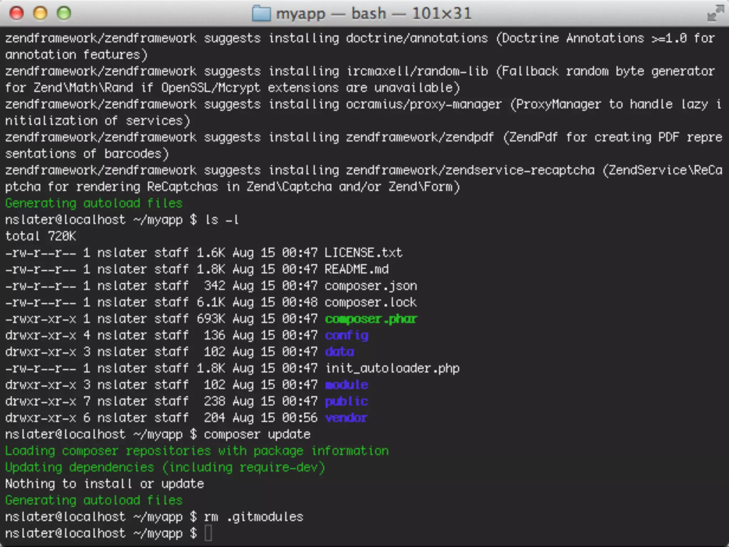The height and width of the screenshot is (547, 729).
Task: Click the composer.json filename
Action: (x=371, y=286)
